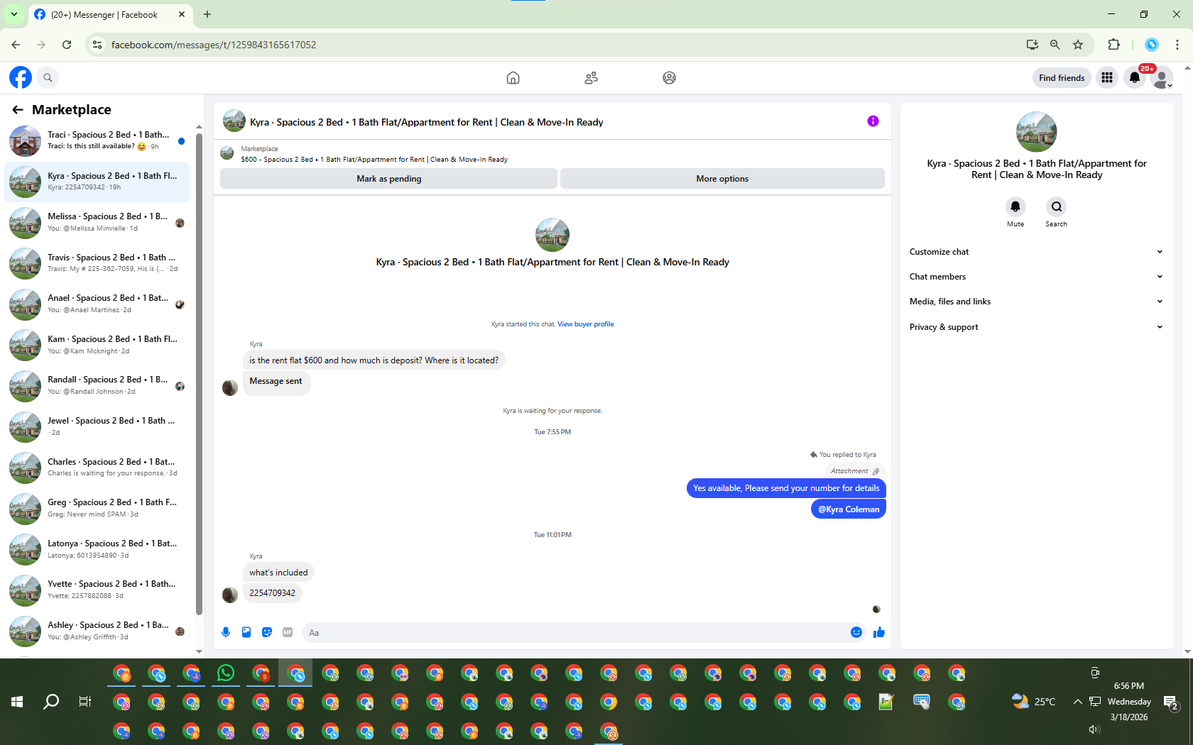
Task: Open Travis conversation in the list
Action: point(97,263)
